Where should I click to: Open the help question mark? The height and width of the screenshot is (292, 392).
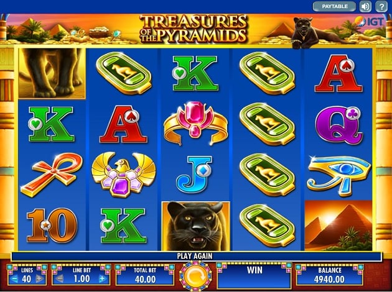click(x=381, y=6)
